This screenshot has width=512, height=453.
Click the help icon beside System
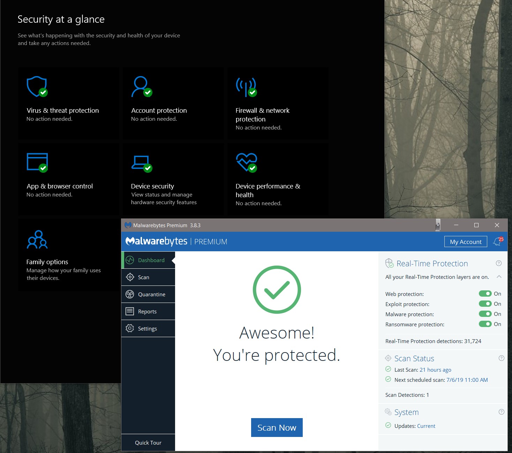coord(502,412)
